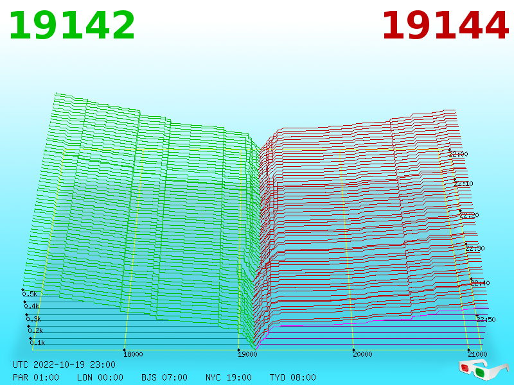This screenshot has width=514, height=385.
Task: Click the 22:10 time axis marker
Action: point(463,184)
